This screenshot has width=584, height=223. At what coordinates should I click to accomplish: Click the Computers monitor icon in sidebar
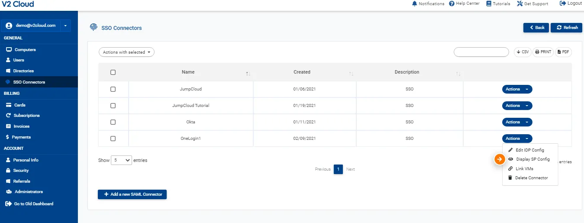tap(9, 50)
